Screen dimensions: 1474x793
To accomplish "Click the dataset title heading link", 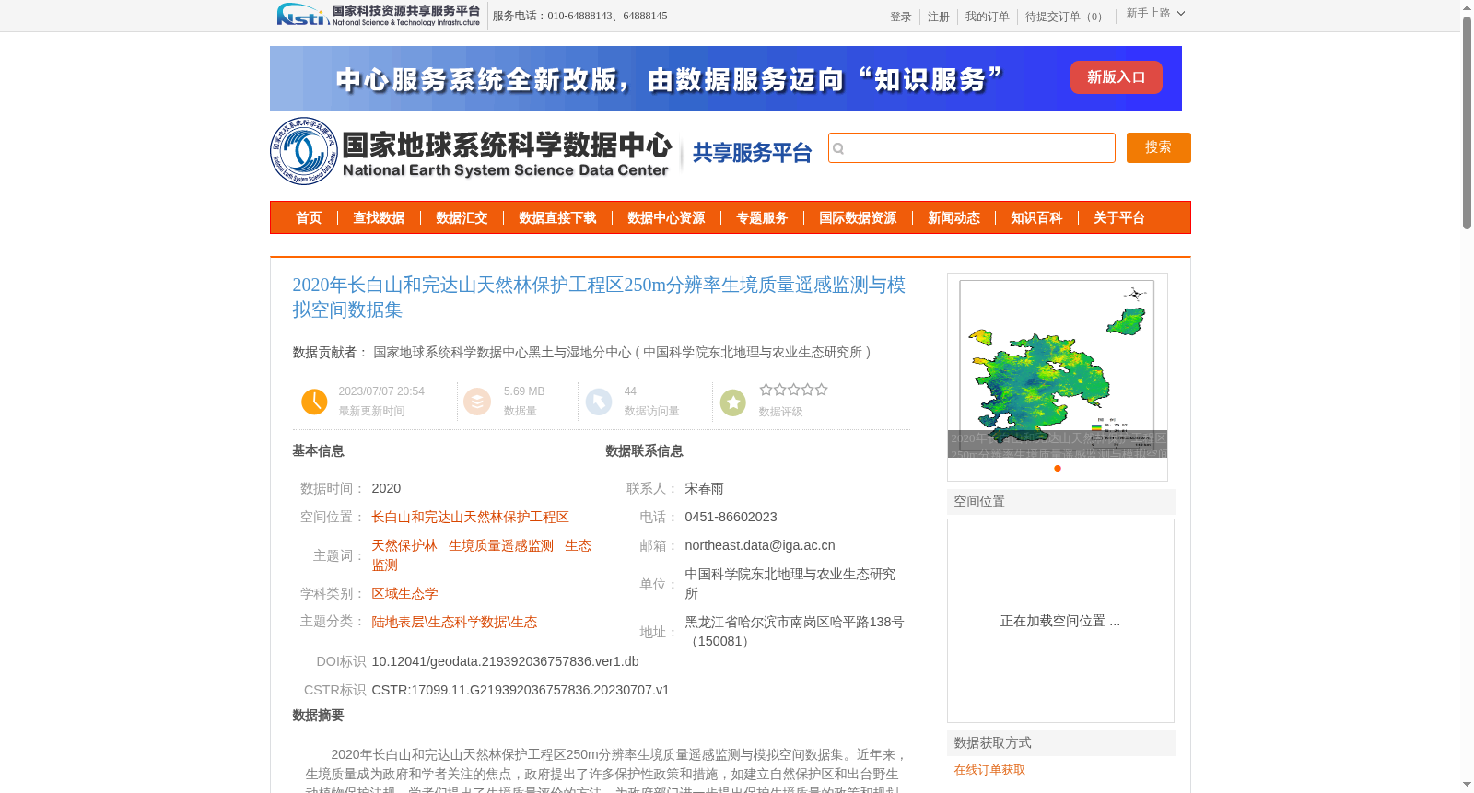I will 599,297.
